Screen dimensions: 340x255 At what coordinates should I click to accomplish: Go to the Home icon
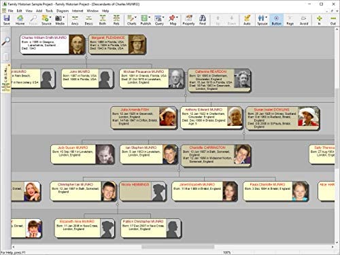[20, 20]
